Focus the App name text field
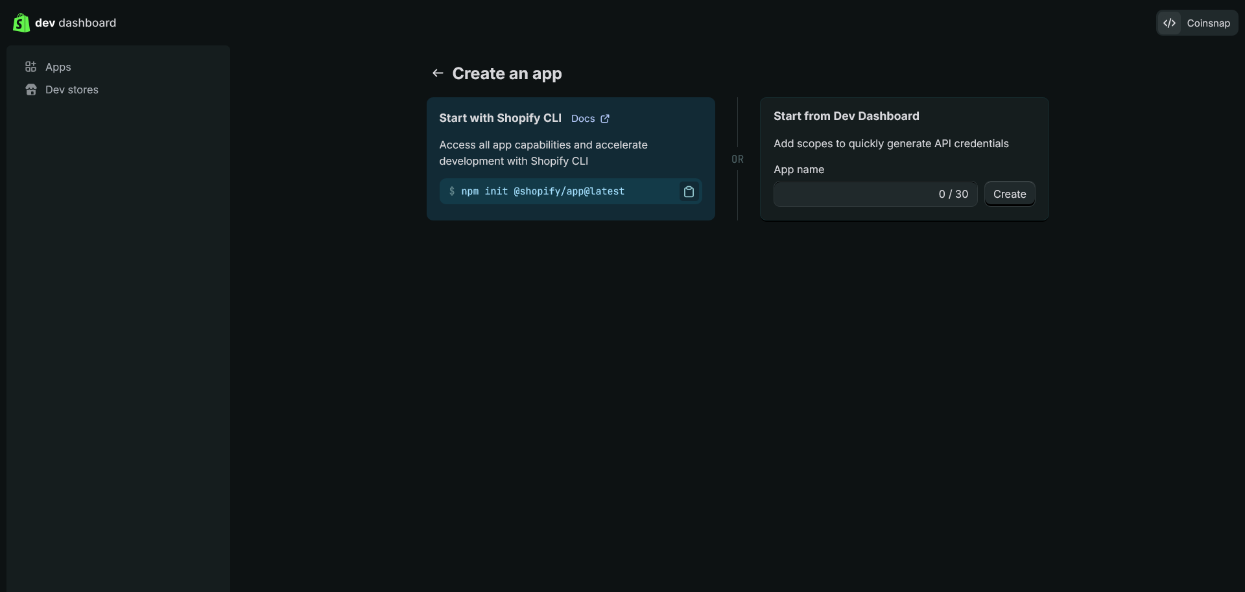This screenshot has height=592, width=1245. [853, 194]
